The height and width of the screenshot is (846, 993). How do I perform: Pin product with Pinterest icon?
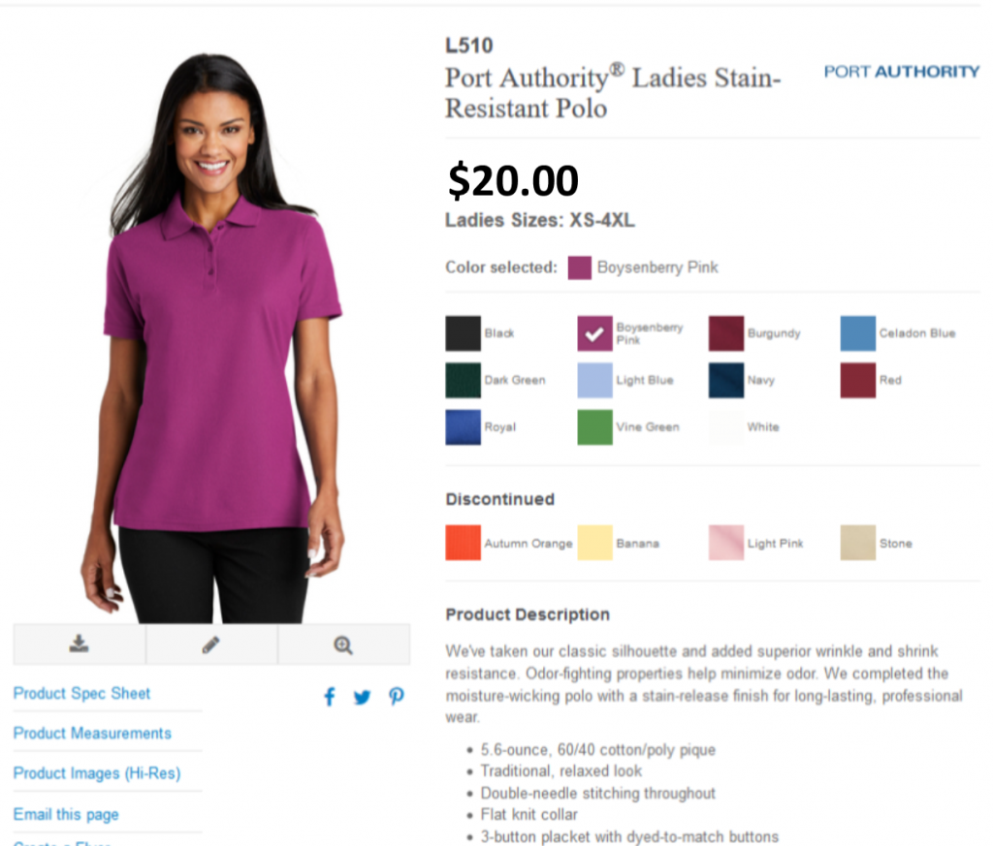(397, 697)
